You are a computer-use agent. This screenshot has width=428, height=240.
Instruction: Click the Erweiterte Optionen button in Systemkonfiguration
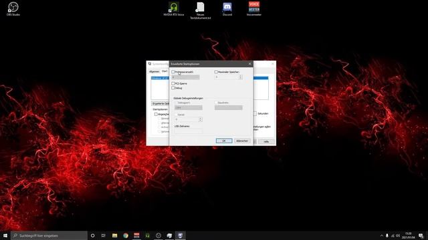click(160, 104)
